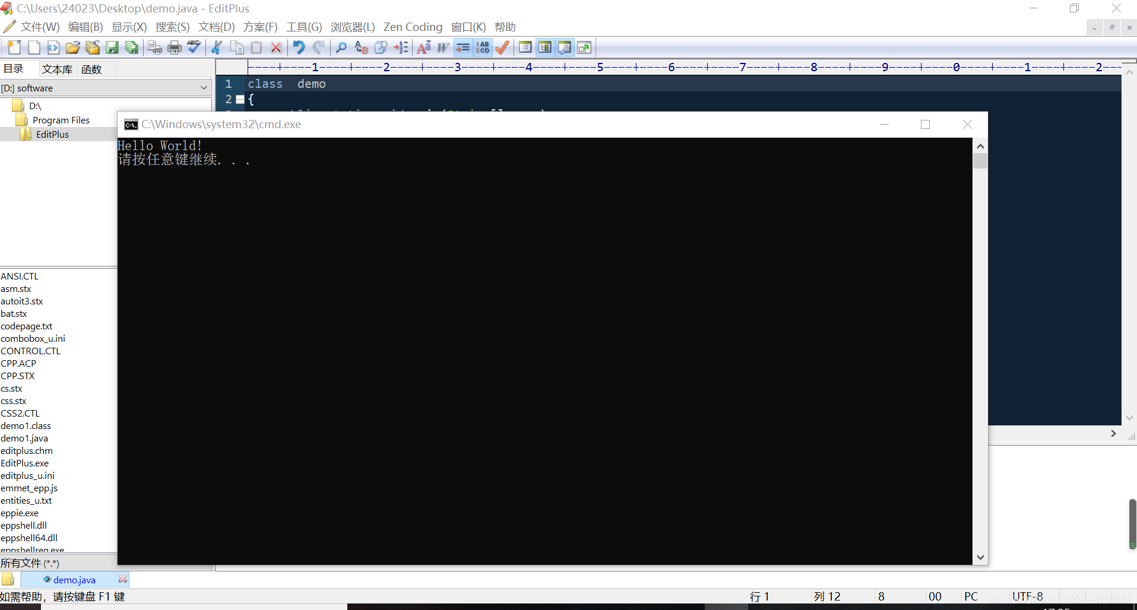Toggle Output window toolbar button

pos(565,47)
